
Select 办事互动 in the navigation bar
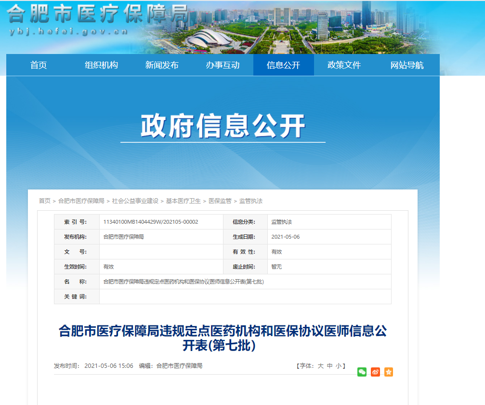tap(223, 65)
